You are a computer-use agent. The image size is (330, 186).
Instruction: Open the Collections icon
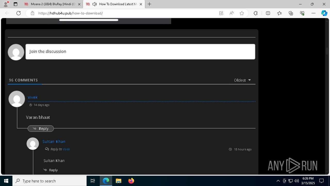click(291, 13)
